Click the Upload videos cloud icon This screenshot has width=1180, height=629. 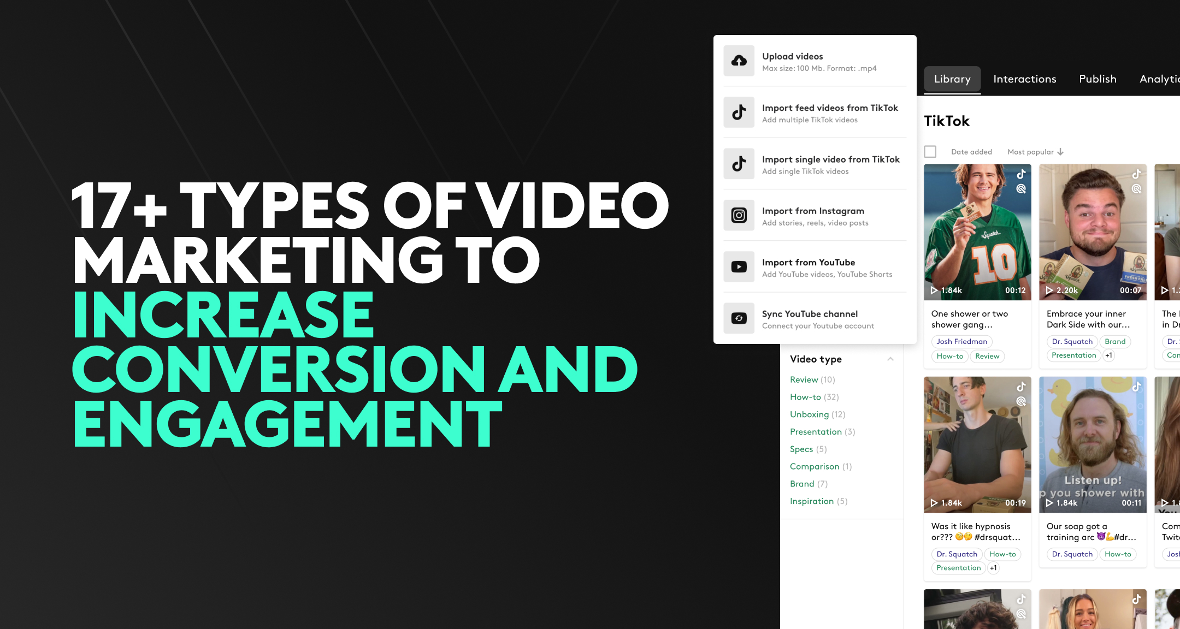click(739, 61)
